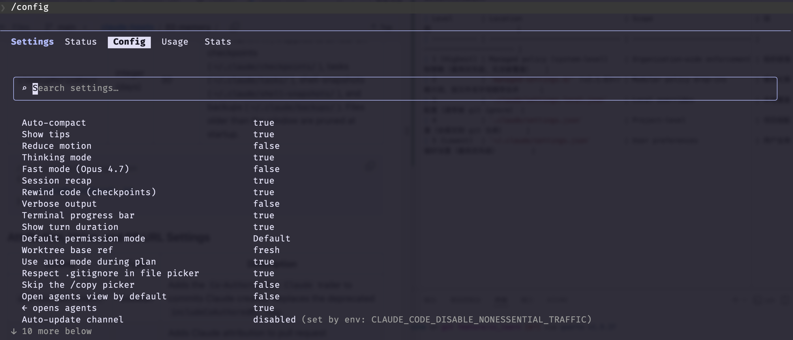Select the '← opens agents' row label

(59, 308)
